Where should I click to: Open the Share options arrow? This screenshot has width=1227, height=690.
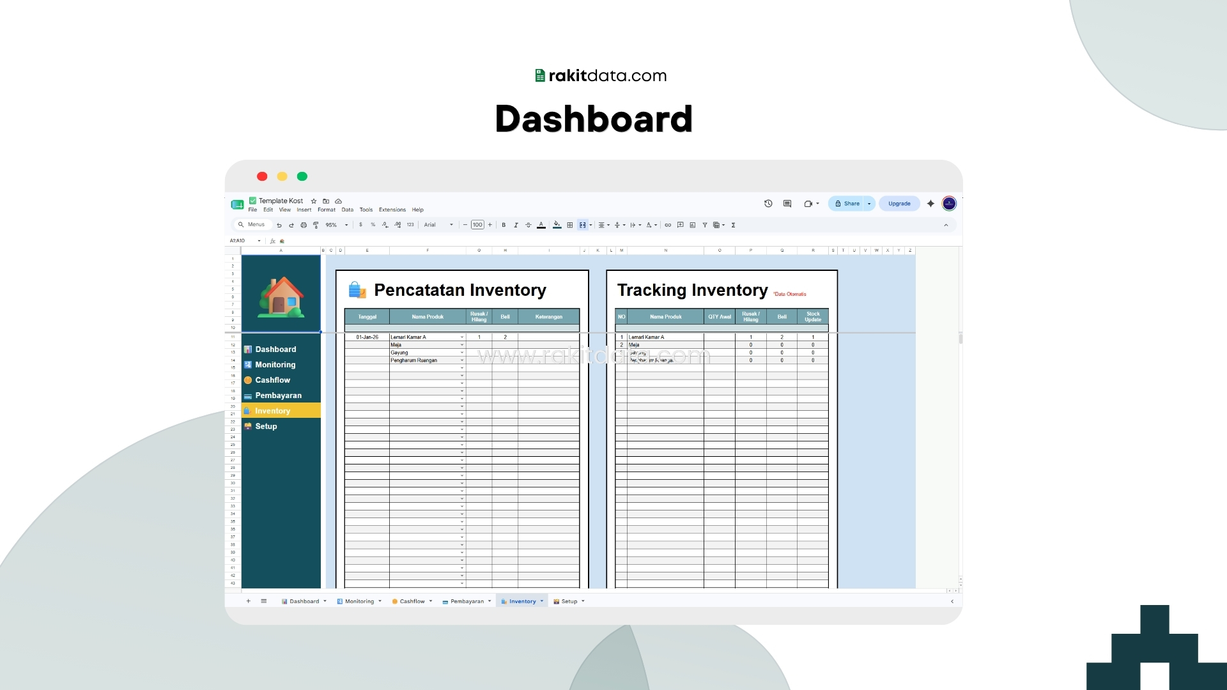pos(869,204)
